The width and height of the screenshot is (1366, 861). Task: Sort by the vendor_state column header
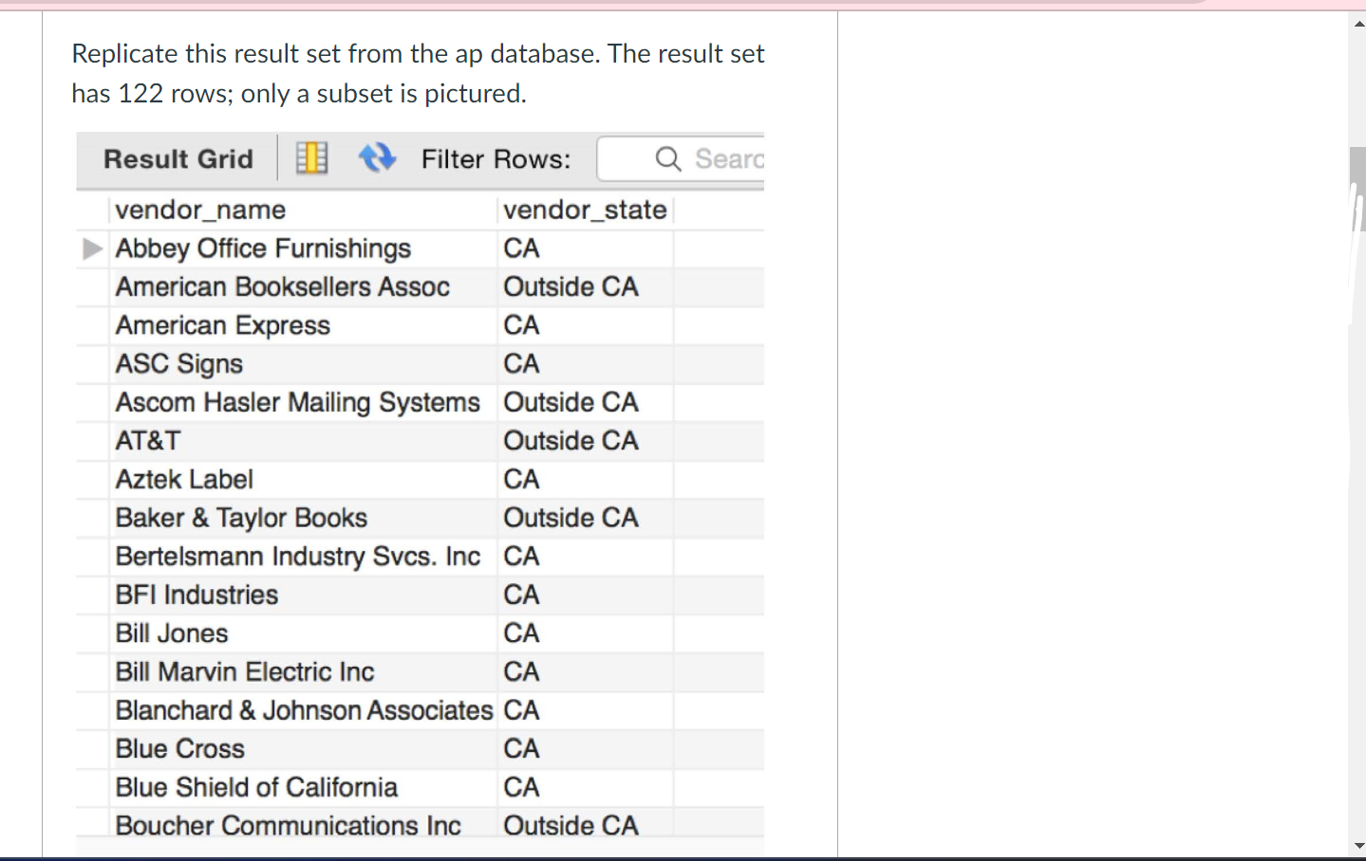pyautogui.click(x=585, y=210)
